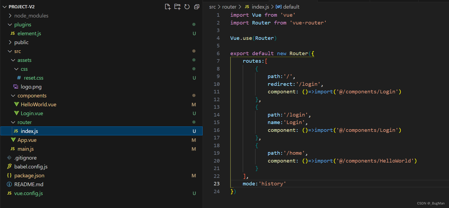
Task: Open vue.config.js file
Action: 29,193
